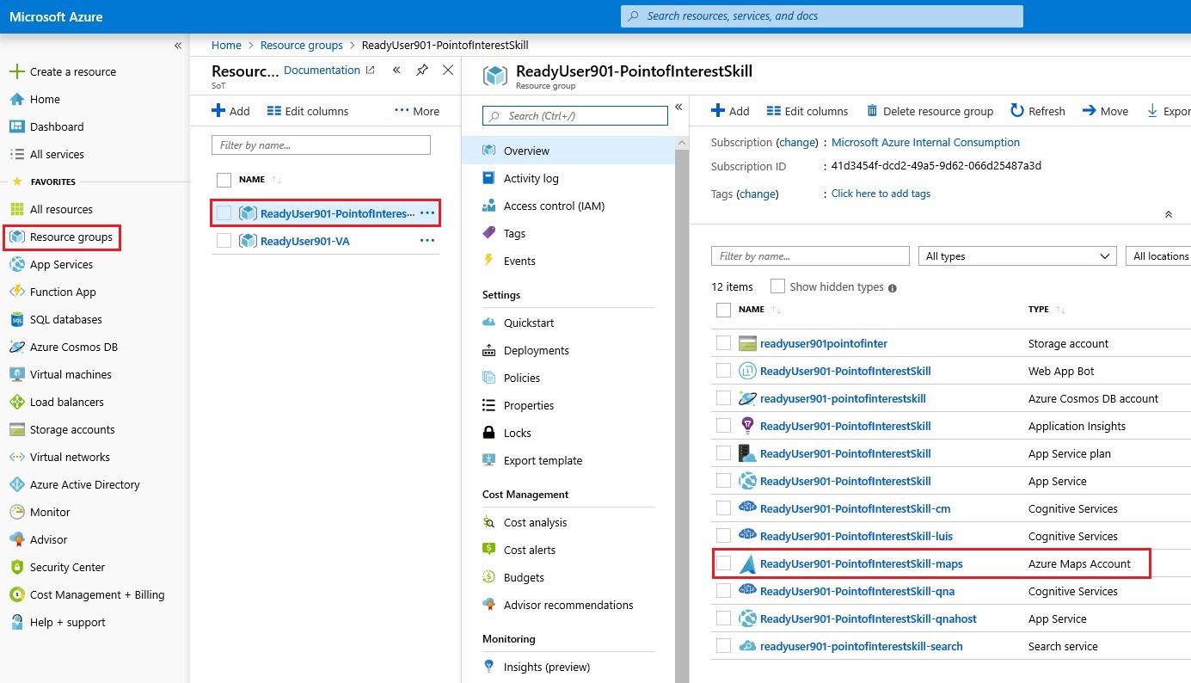Open Advisor in the sidebar

(48, 539)
